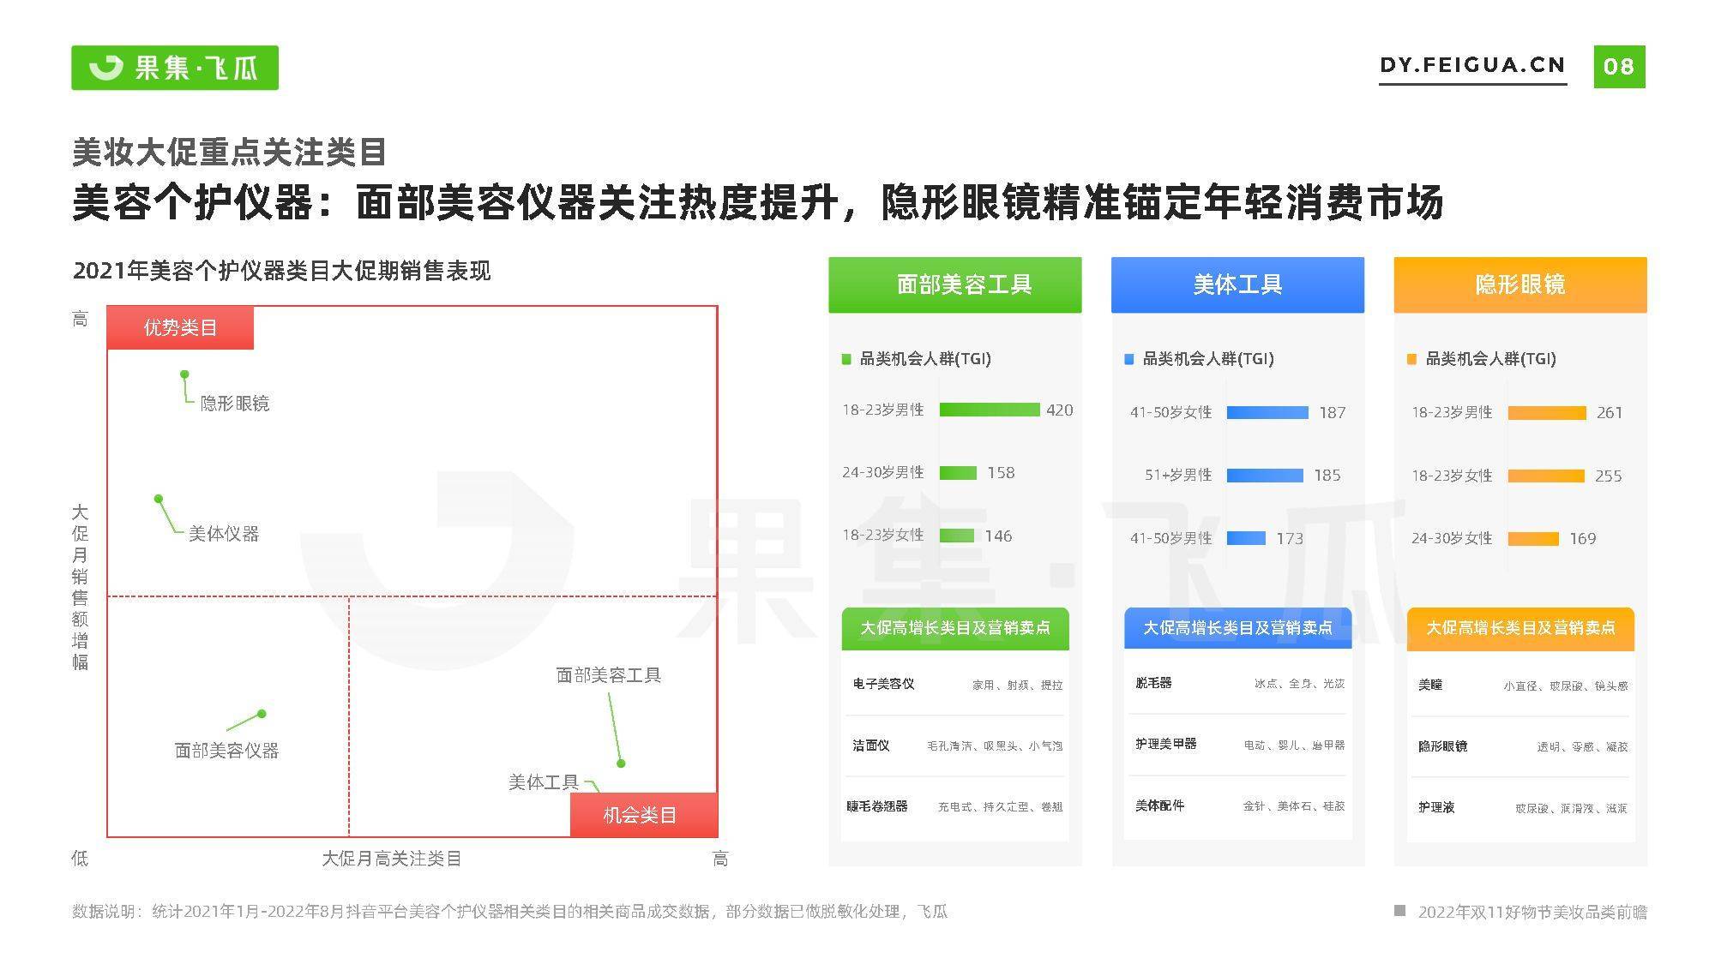This screenshot has height=964, width=1715.
Task: Click the 18-23岁男性 green bar valued 420
Action: click(990, 410)
